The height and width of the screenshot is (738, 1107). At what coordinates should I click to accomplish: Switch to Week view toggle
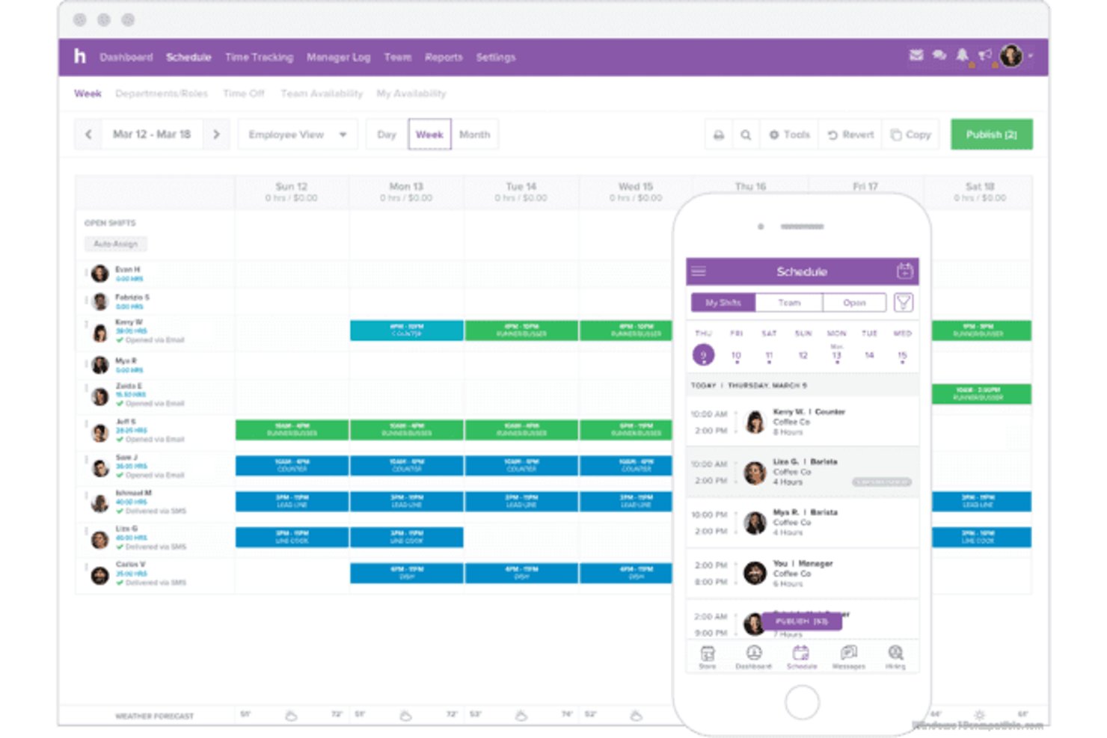(x=429, y=135)
